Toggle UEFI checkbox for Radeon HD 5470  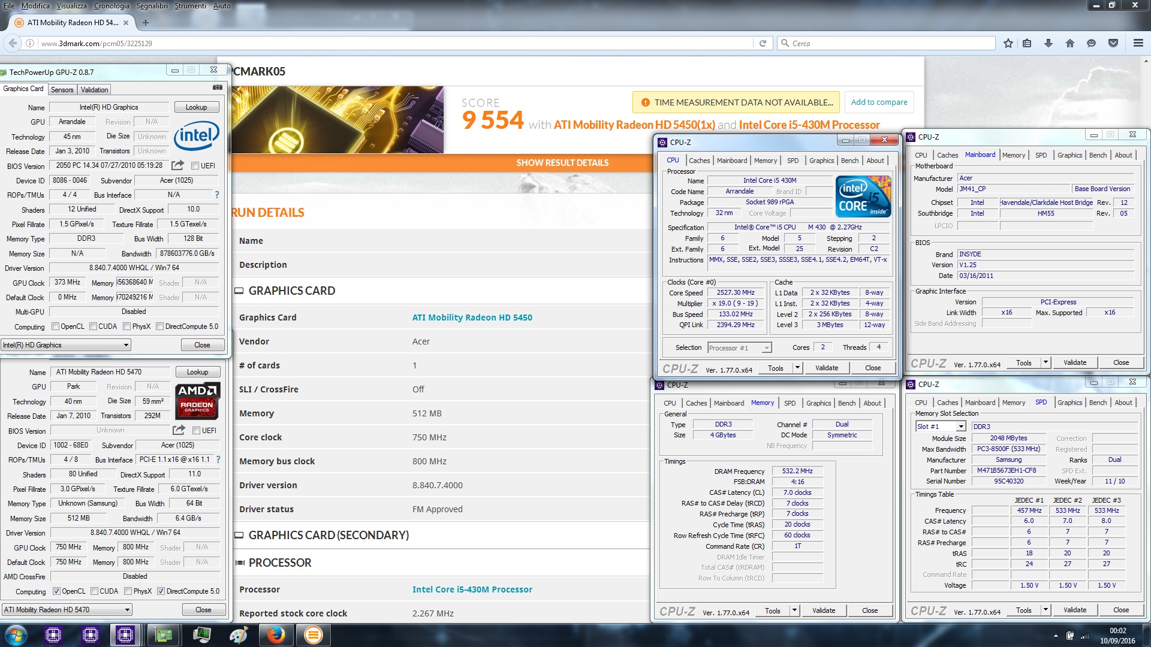[196, 431]
